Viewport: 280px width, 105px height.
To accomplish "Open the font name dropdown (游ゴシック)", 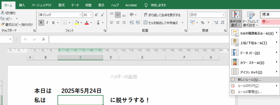I will [80, 15].
